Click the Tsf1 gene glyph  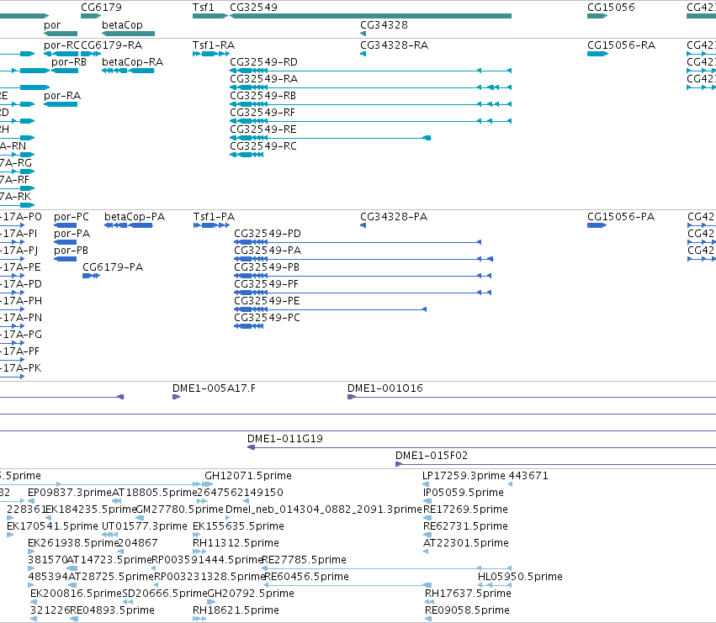point(210,16)
